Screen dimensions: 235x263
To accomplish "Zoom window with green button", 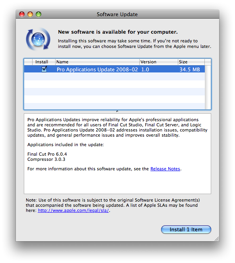I will (x=39, y=14).
